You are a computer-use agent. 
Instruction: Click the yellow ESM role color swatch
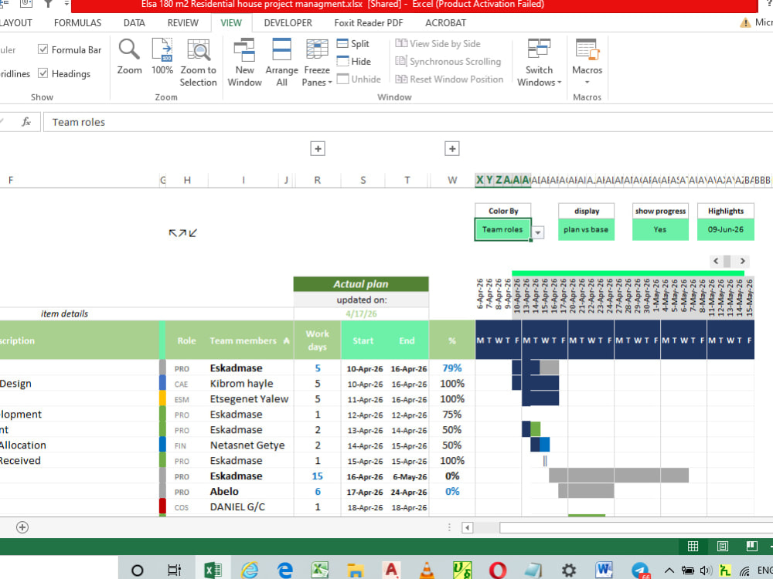(x=162, y=398)
